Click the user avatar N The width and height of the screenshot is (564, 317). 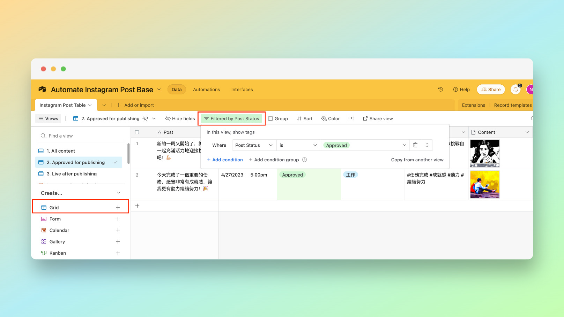[x=530, y=90]
